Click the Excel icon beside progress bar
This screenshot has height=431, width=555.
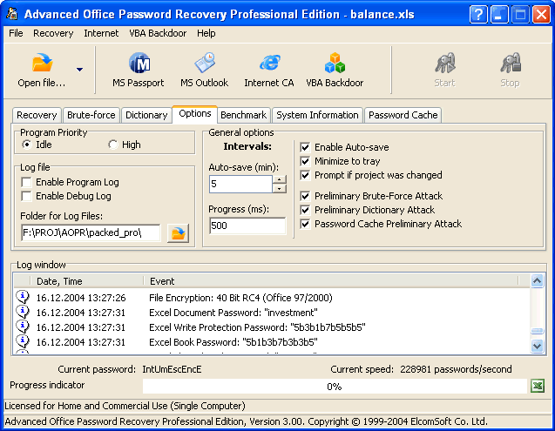538,386
